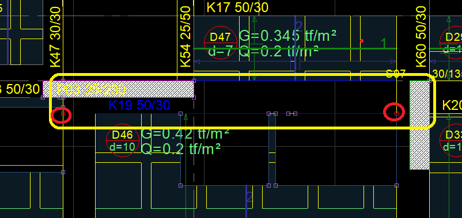Click the red-circled left endpoint grip of K19
Screen dimensions: 462x218
(63, 113)
